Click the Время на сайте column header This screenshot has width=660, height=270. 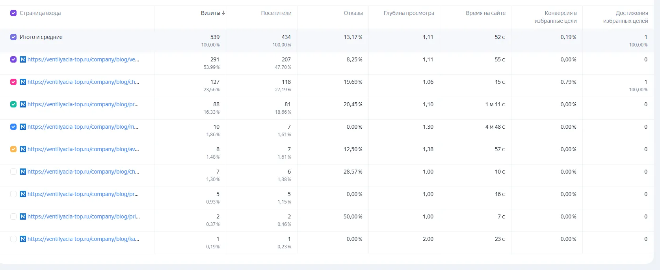(485, 13)
